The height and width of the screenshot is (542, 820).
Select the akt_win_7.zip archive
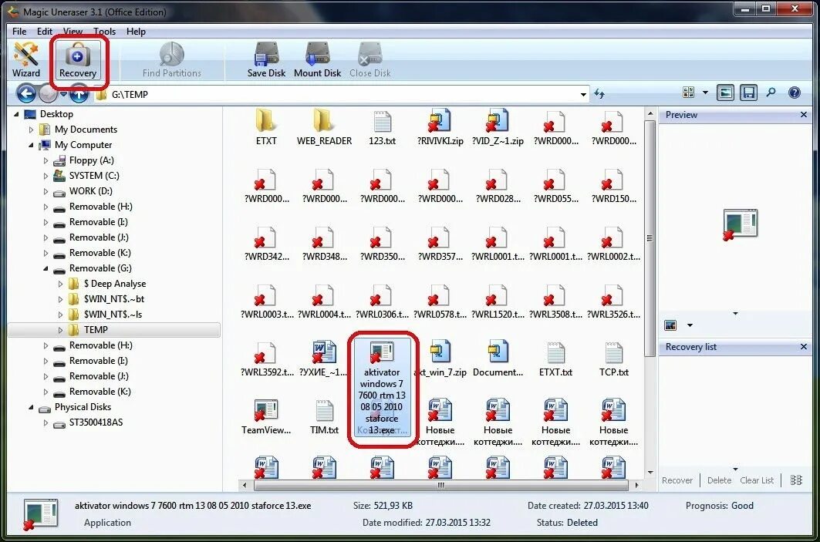click(x=440, y=359)
